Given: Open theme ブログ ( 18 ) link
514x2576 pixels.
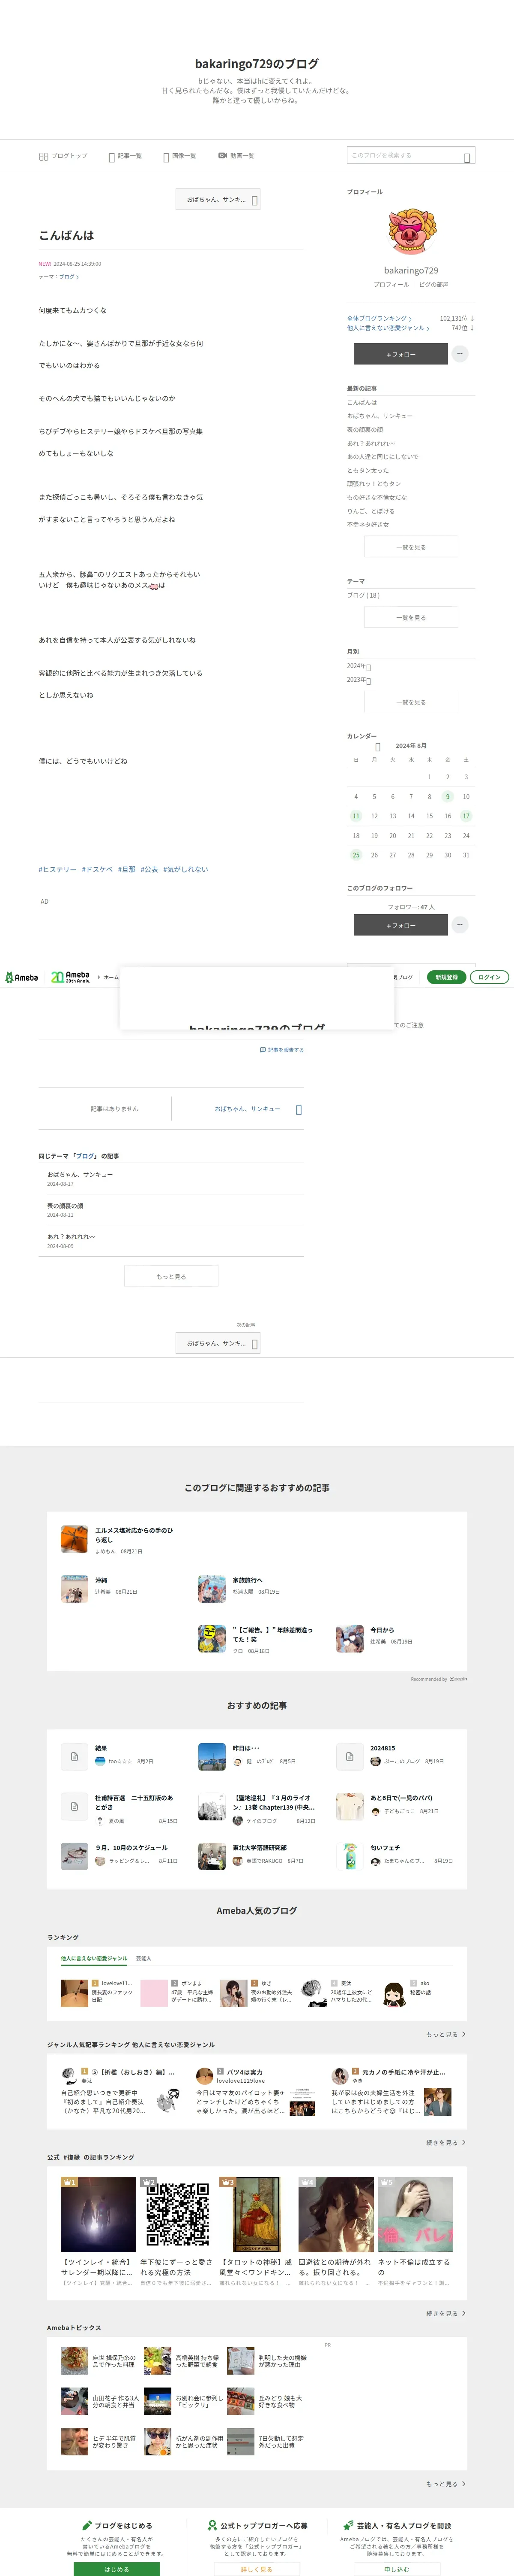Looking at the screenshot, I should pyautogui.click(x=363, y=595).
